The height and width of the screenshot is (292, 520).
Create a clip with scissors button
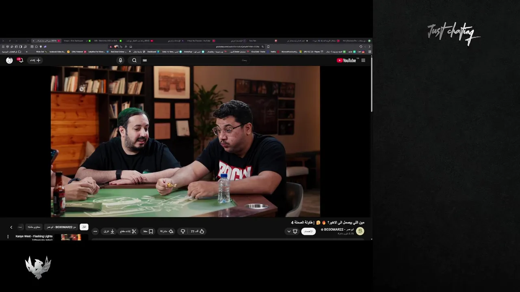coord(128,231)
